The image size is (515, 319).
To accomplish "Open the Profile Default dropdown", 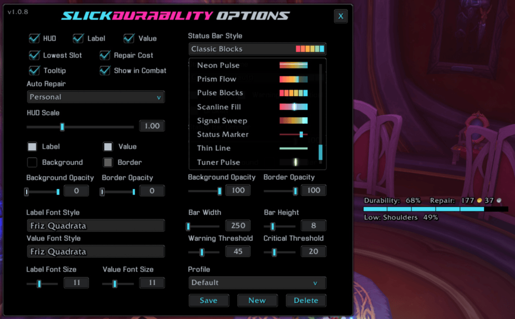I will pyautogui.click(x=258, y=283).
